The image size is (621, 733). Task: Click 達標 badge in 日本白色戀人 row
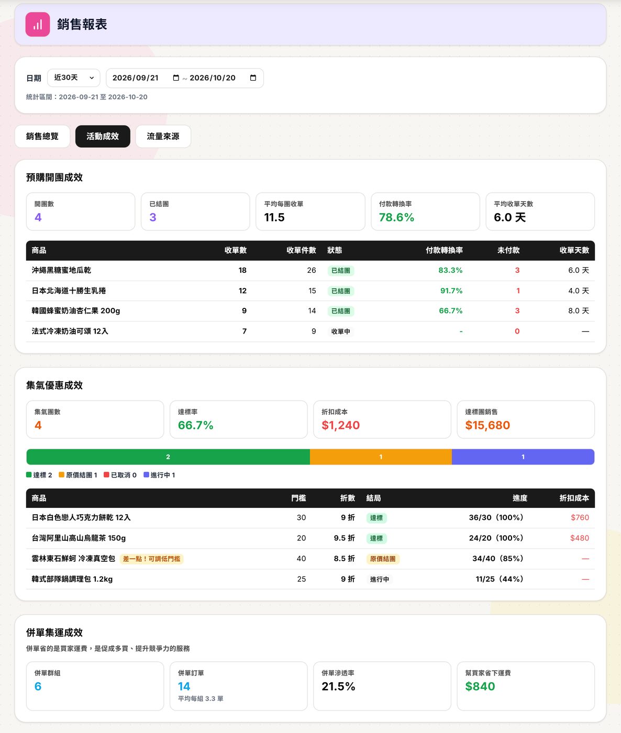(x=376, y=518)
